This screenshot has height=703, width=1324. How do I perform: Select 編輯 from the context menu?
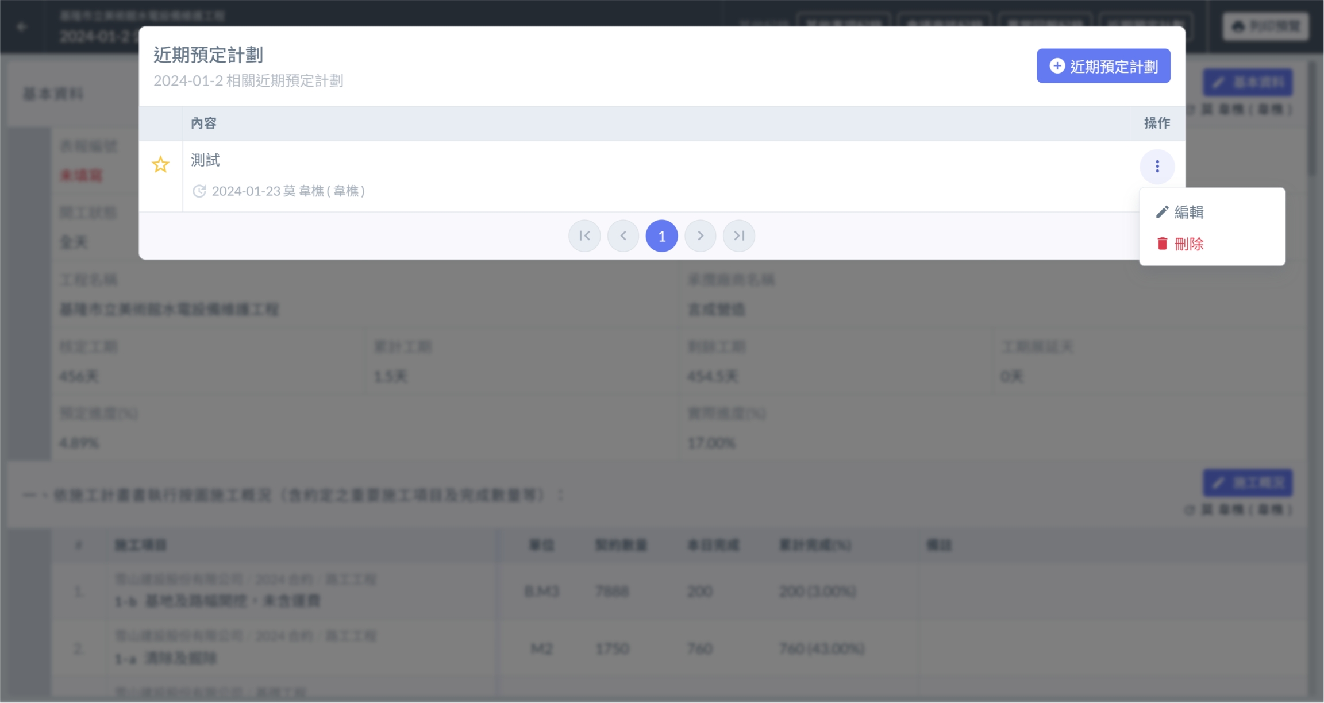1188,213
